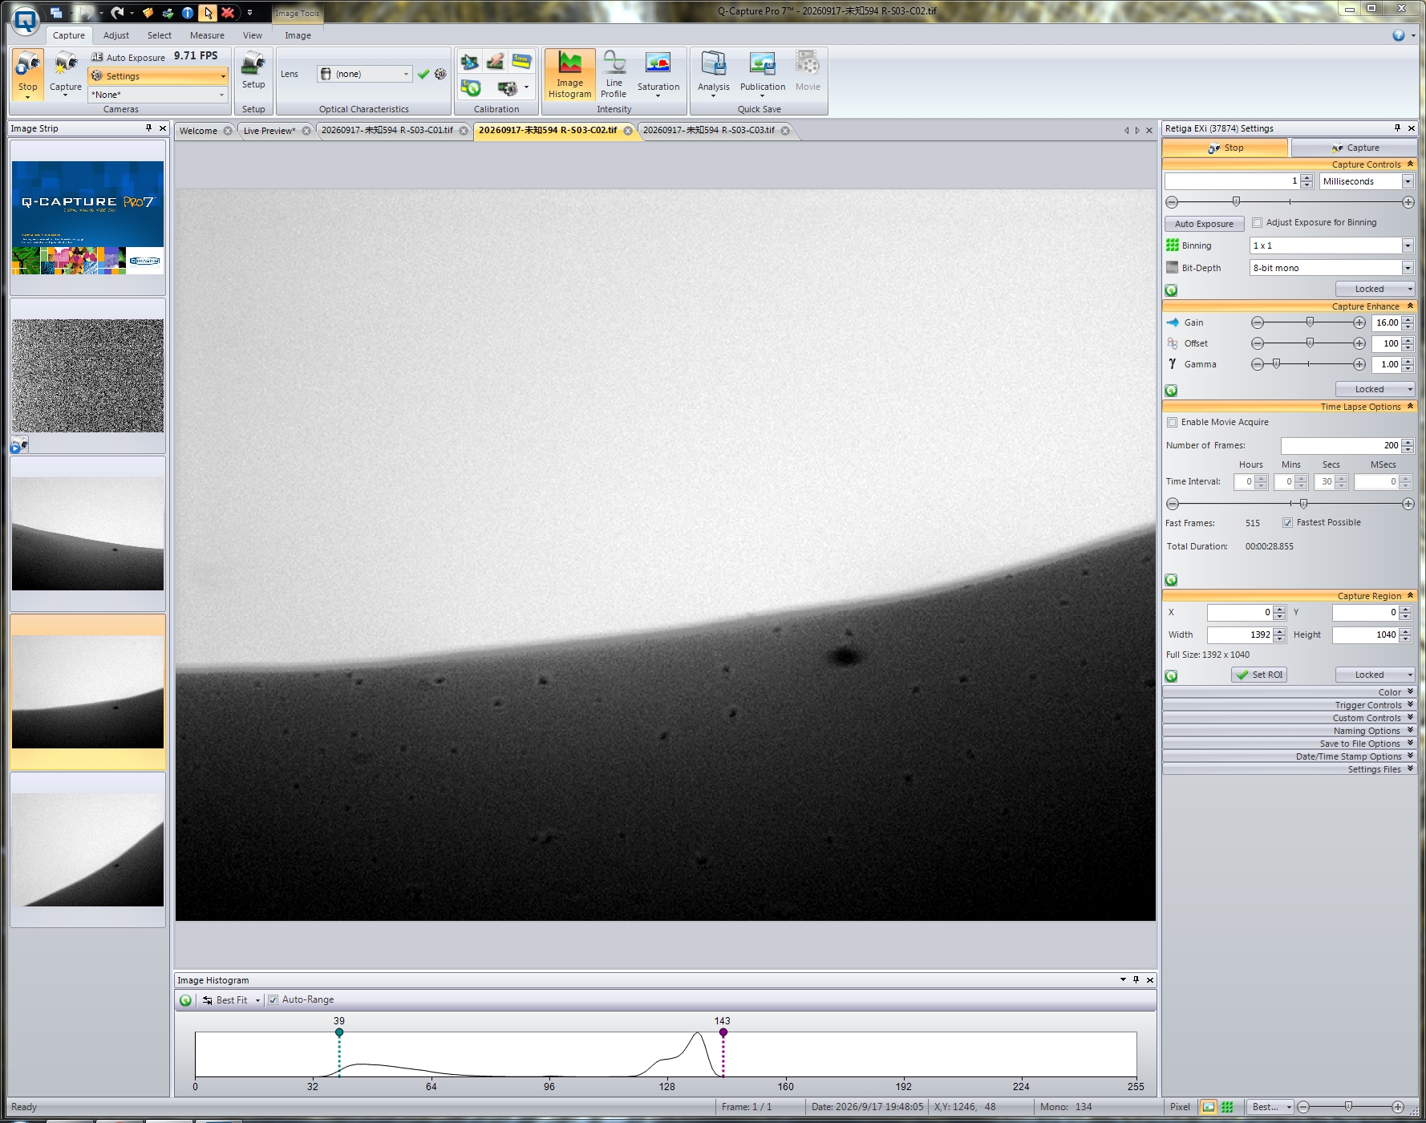1426x1123 pixels.
Task: Click the Gamma slider handle
Action: coord(1276,364)
